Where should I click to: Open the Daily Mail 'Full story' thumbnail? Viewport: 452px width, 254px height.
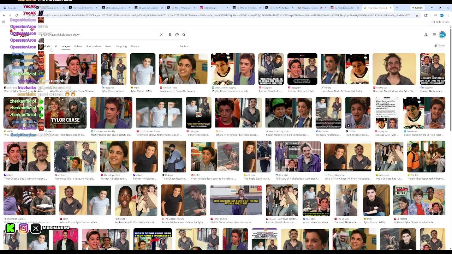298,157
